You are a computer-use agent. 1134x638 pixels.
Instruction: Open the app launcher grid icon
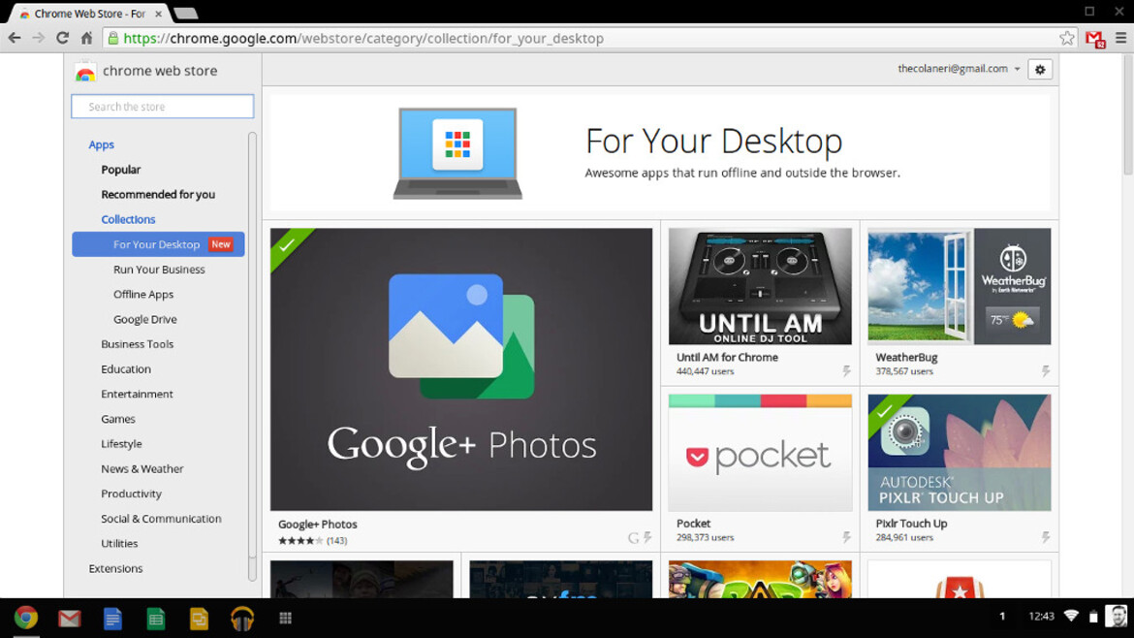(286, 618)
